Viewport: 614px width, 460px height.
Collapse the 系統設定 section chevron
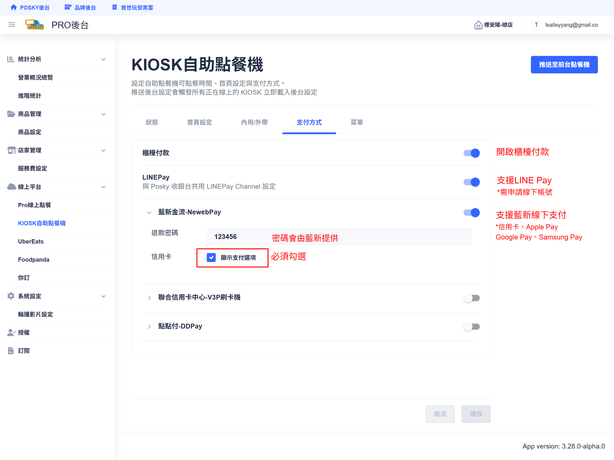[103, 296]
